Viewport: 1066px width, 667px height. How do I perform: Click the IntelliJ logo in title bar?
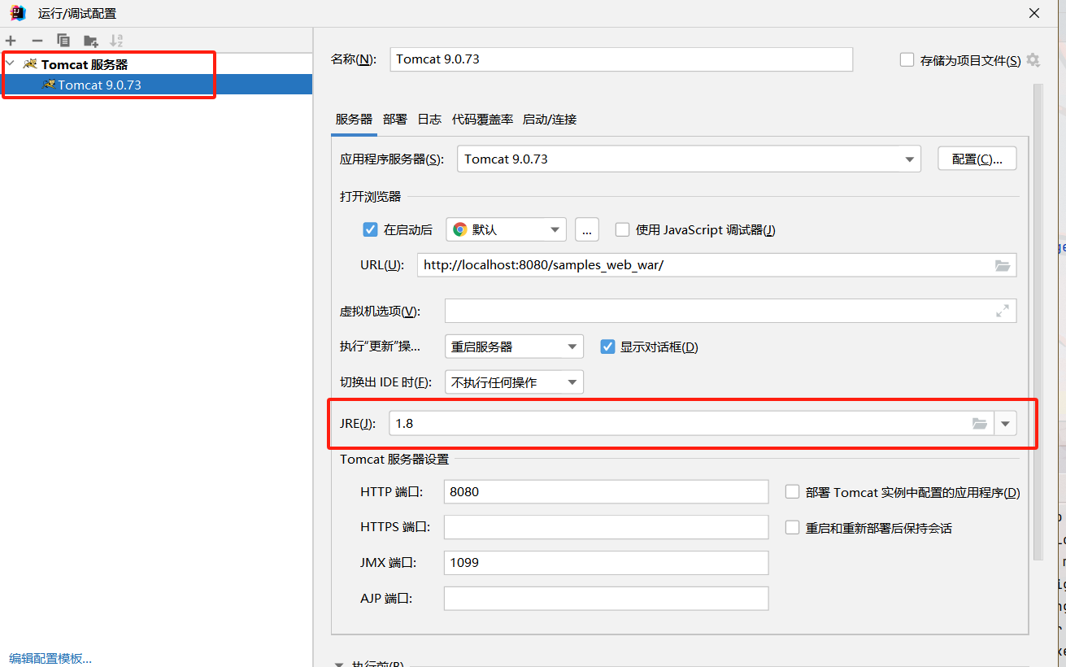[17, 13]
